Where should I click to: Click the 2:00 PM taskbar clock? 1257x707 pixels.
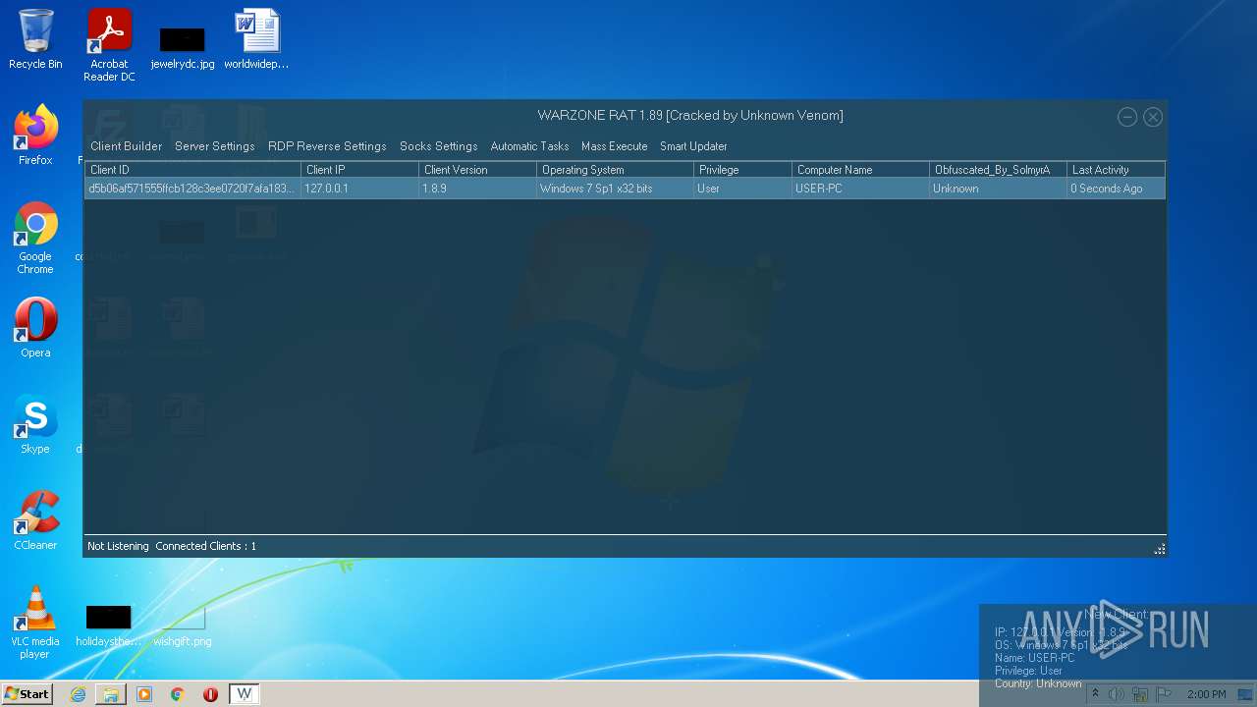click(1206, 694)
